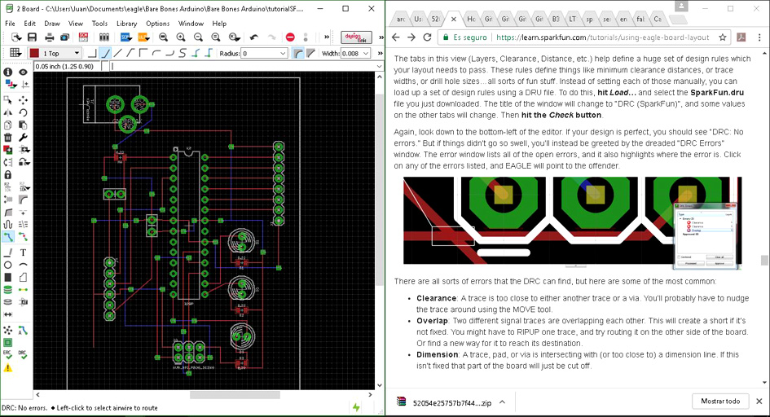This screenshot has height=417, width=770.
Task: Select the diagonal wire bend style
Action: coord(104,53)
